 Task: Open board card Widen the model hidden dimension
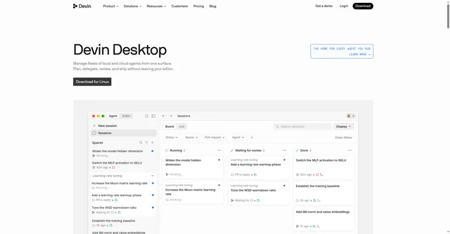coord(193,167)
